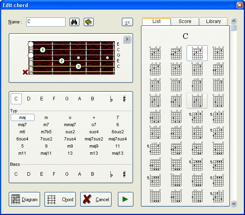
Task: Click the Cancel button
Action: (96, 200)
